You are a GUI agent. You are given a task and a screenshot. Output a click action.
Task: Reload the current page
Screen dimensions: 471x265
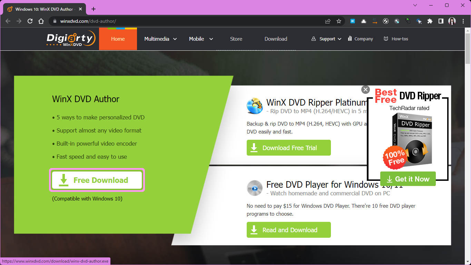[x=30, y=21]
